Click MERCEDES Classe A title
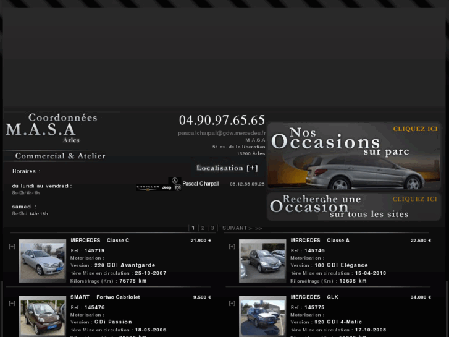The height and width of the screenshot is (337, 449). 320,241
